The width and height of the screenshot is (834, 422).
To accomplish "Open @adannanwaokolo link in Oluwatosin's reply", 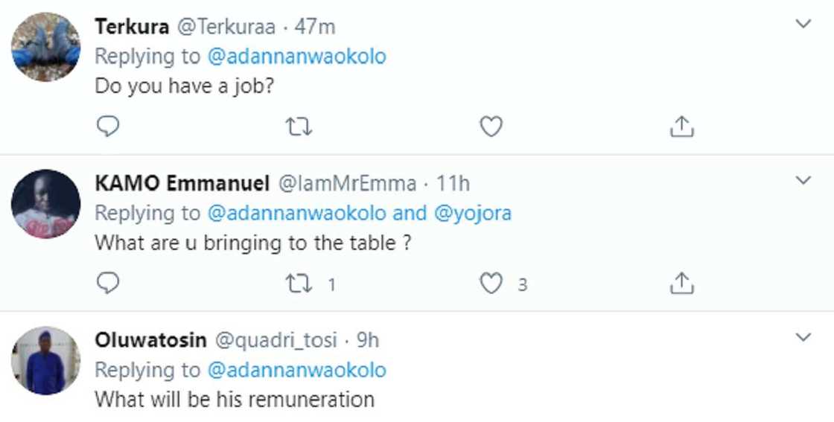I will click(296, 370).
